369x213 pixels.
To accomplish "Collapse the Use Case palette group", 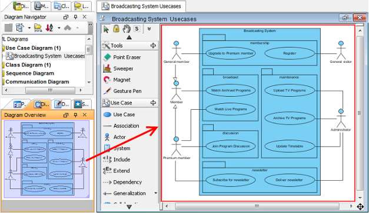I will [153, 103].
